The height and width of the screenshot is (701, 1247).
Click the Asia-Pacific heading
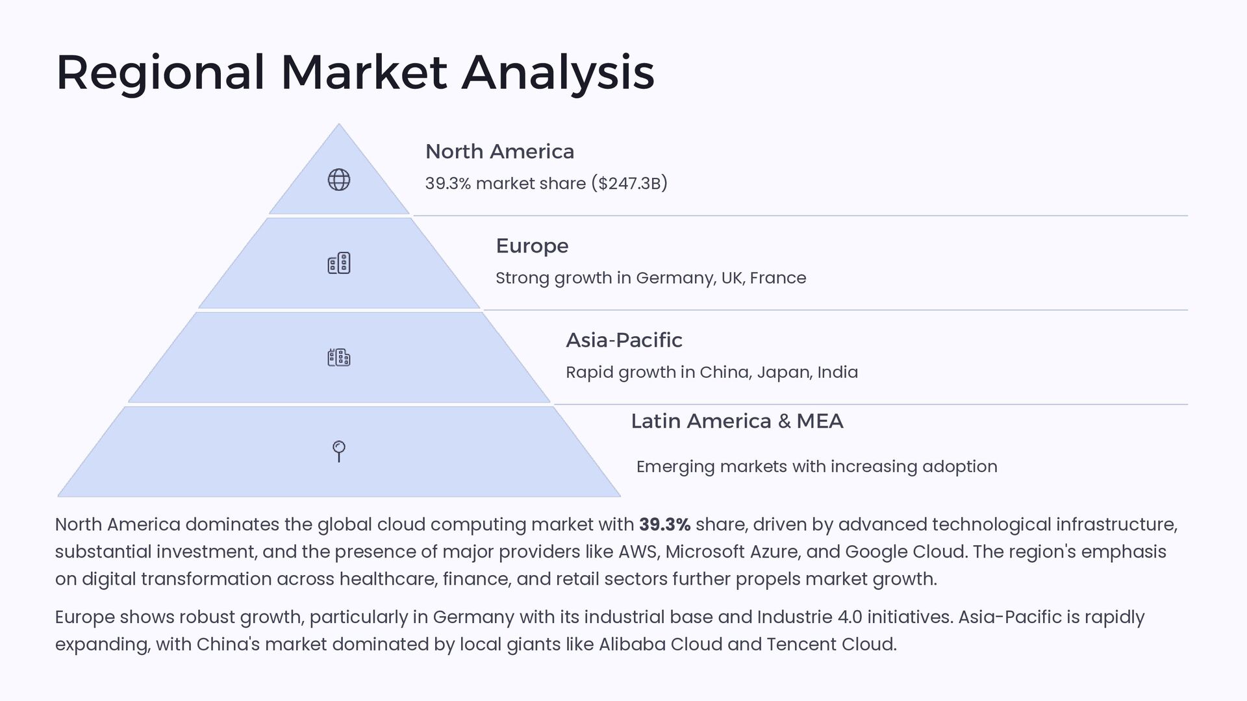click(623, 340)
